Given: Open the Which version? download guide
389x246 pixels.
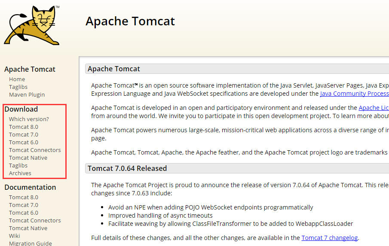Looking at the screenshot, I should 29,119.
